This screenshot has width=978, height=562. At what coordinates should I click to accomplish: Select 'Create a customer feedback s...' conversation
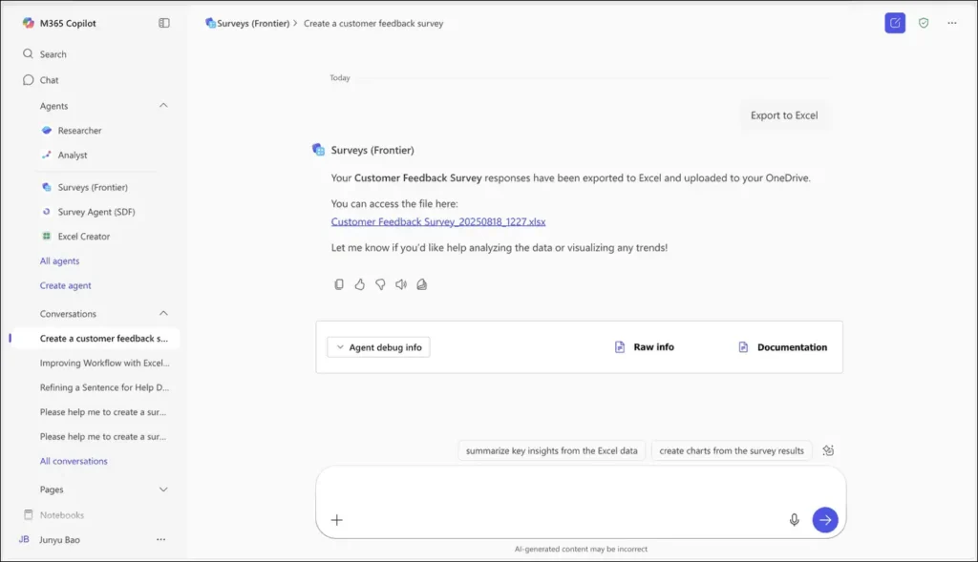[x=96, y=339]
